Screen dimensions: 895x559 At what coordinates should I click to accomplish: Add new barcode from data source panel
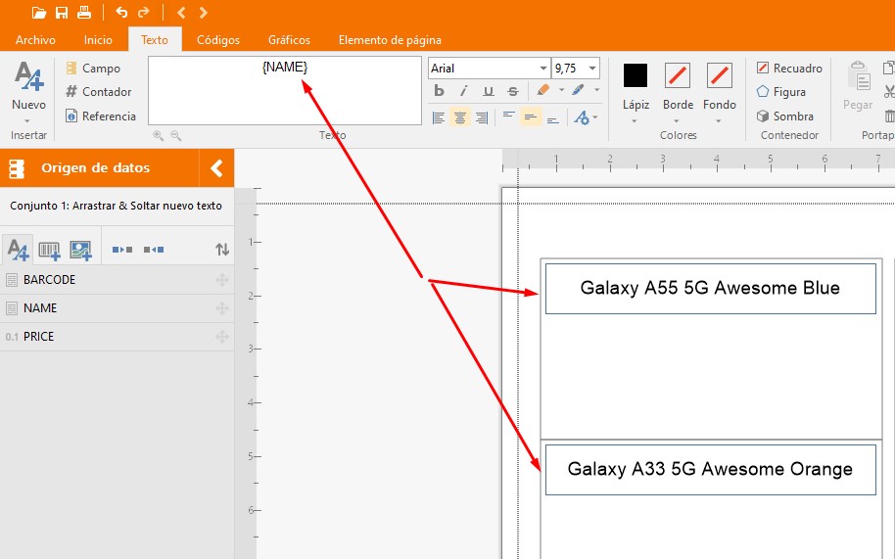(49, 250)
